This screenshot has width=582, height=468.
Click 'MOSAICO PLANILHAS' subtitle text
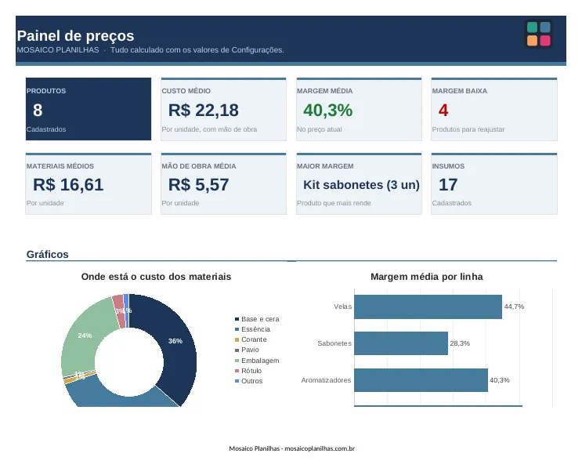point(58,49)
